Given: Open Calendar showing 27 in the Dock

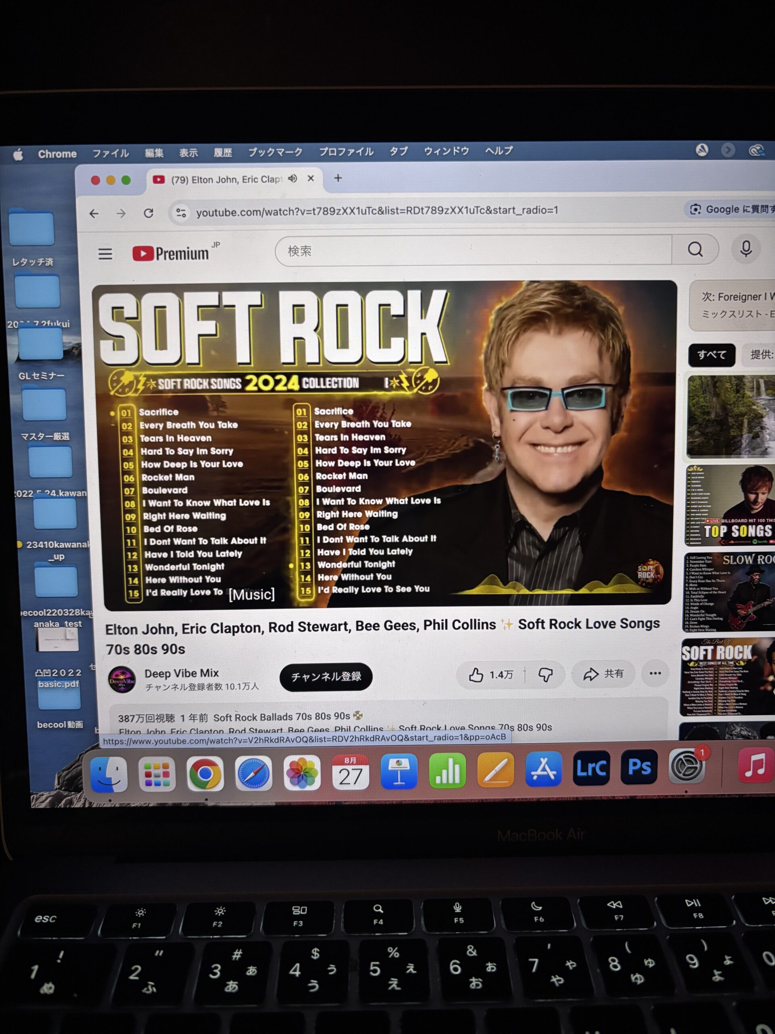Looking at the screenshot, I should (x=350, y=772).
